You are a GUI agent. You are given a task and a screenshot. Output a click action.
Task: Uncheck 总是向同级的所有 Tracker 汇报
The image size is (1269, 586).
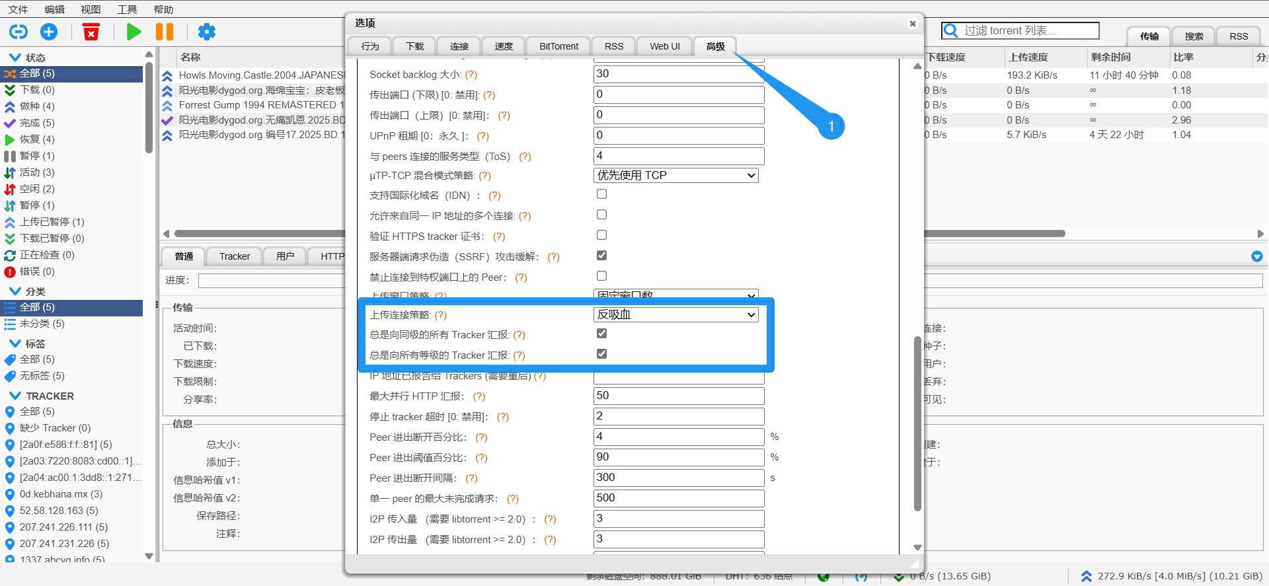pos(601,334)
